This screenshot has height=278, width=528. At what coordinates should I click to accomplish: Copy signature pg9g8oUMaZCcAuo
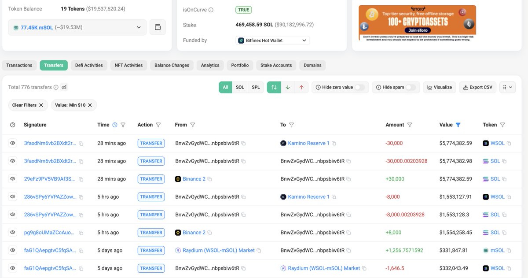(81, 233)
